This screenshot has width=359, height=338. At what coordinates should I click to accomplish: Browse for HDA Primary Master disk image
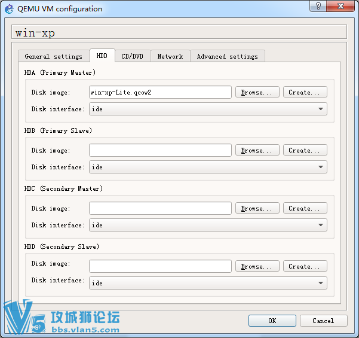click(257, 92)
